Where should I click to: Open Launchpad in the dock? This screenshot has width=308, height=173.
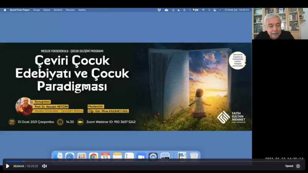pos(82,156)
